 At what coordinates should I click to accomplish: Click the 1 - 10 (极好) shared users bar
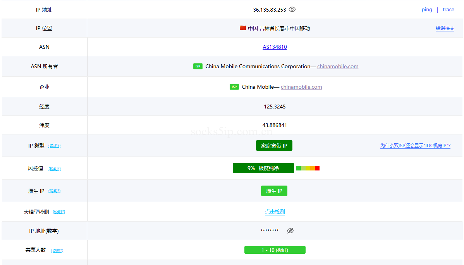point(275,250)
